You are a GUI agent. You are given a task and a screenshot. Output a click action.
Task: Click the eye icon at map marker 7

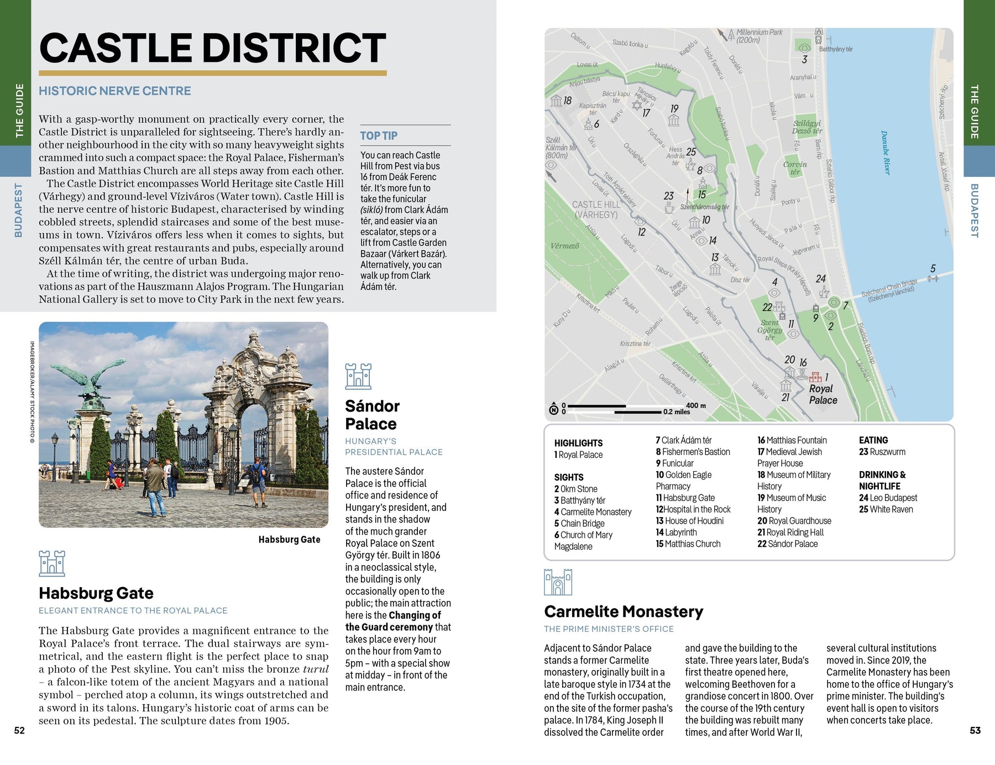(834, 303)
